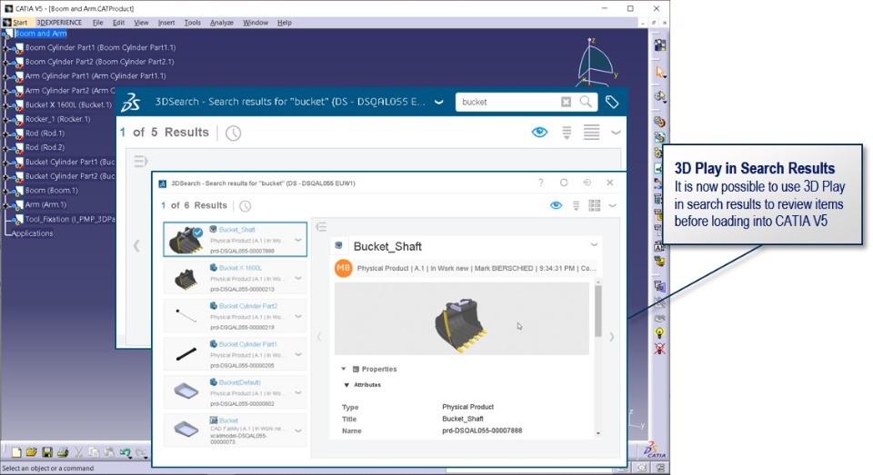Click the clock history icon in rear 3DSearch window
873x475 pixels.
click(233, 133)
